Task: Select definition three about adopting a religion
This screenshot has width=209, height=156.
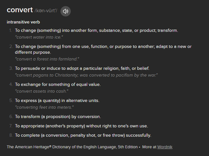Action: pyautogui.click(x=82, y=68)
